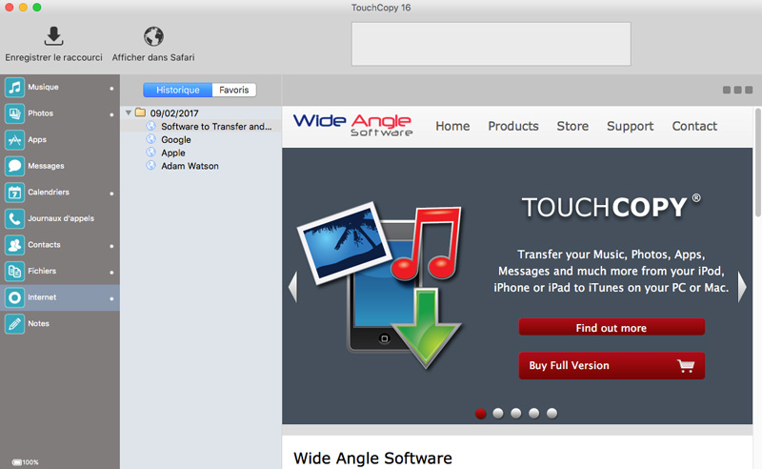Open Support in the website navigation

630,126
